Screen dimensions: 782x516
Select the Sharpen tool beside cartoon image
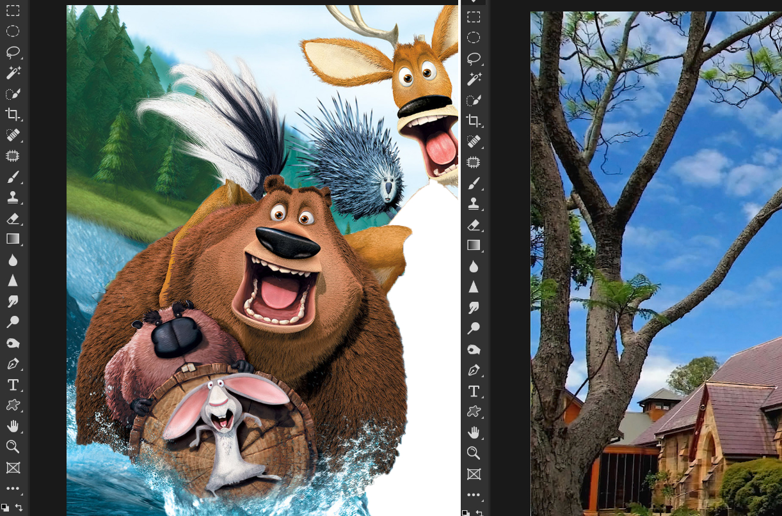click(13, 281)
